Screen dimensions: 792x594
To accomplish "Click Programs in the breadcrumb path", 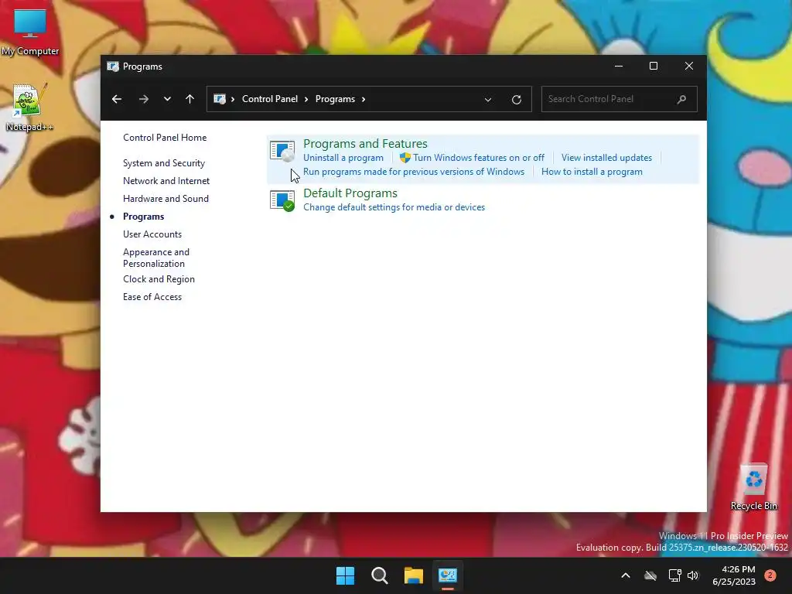I will point(335,99).
